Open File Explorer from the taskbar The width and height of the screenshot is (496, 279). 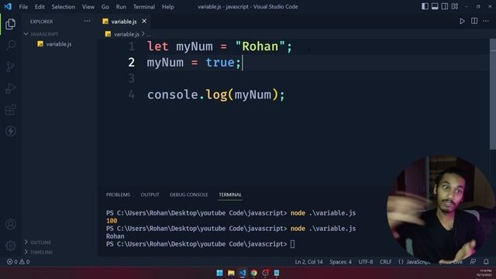point(231,273)
